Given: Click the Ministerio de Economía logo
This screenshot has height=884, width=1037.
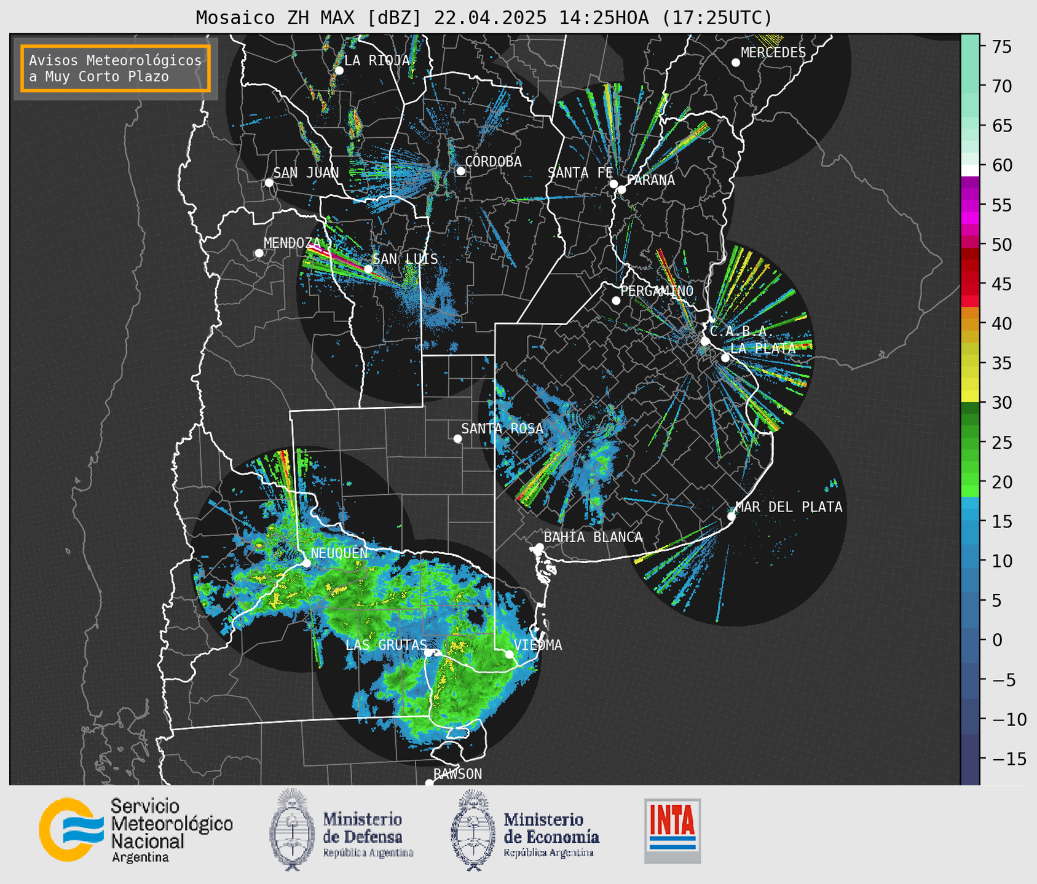Looking at the screenshot, I should point(525,830).
